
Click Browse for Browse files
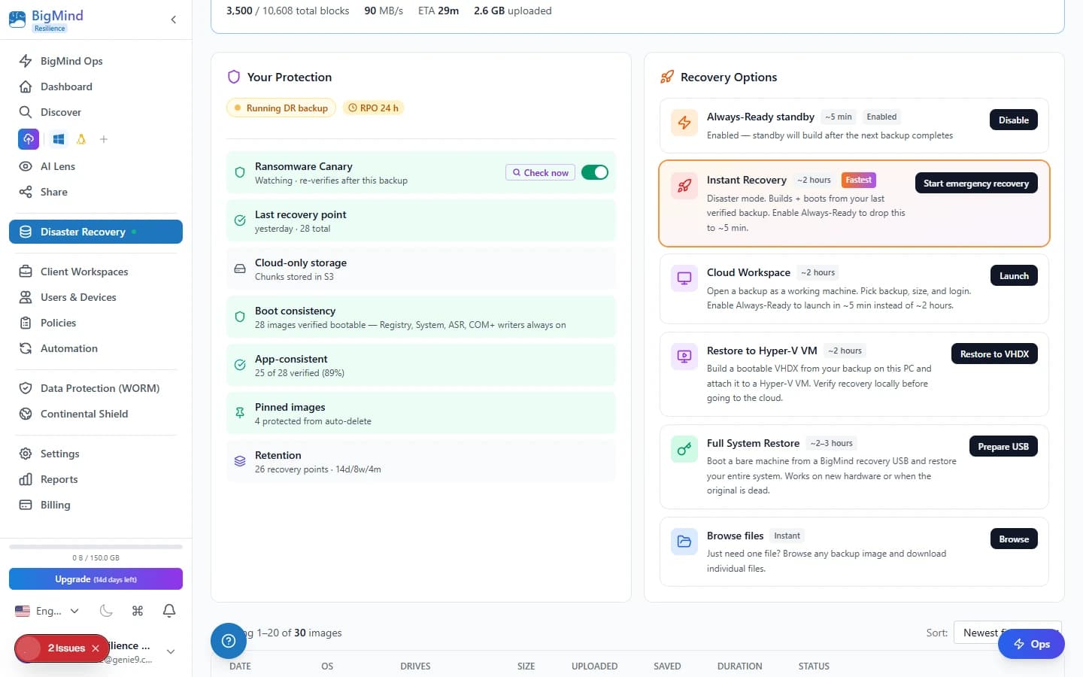[x=1014, y=539]
